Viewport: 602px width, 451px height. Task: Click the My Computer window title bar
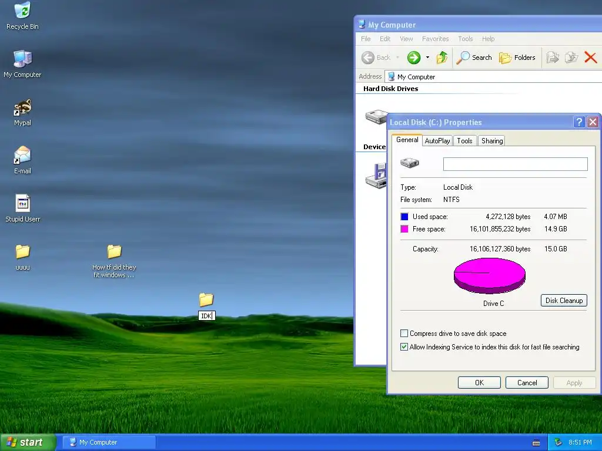pyautogui.click(x=477, y=25)
